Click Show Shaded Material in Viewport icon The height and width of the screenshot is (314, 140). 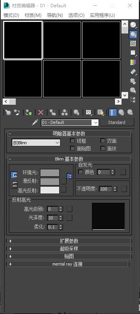(x=100, y=112)
